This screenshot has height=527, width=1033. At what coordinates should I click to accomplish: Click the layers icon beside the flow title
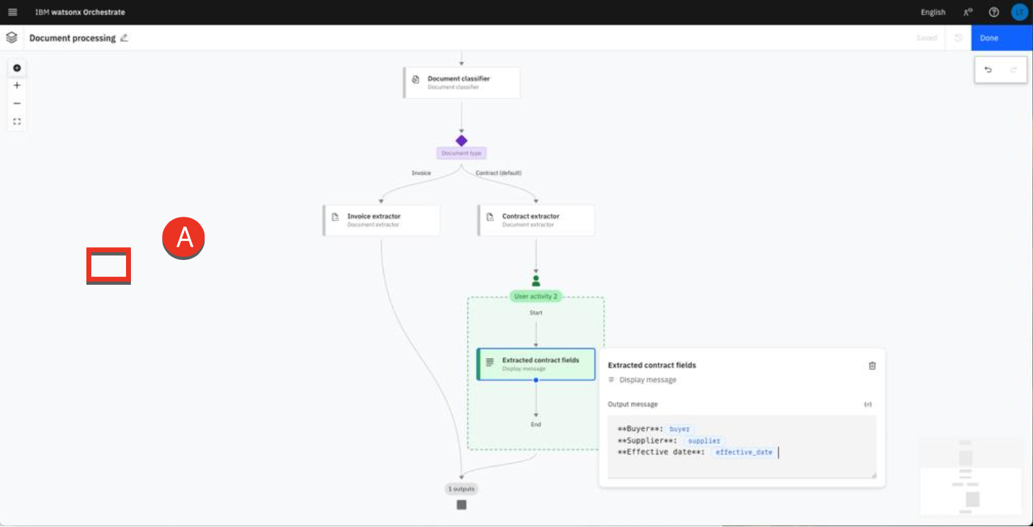point(11,38)
